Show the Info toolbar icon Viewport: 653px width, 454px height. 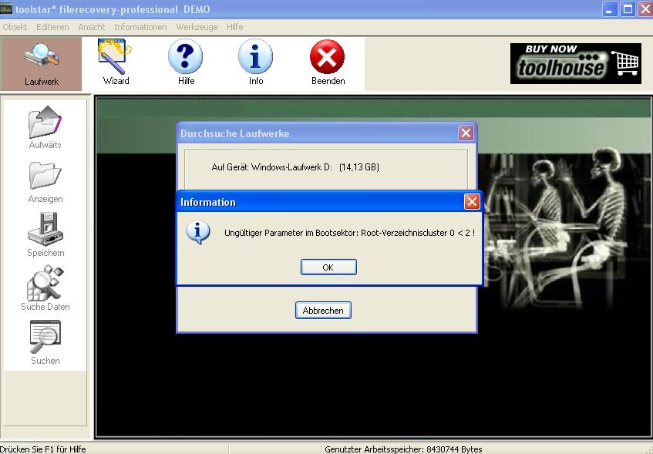(x=256, y=62)
